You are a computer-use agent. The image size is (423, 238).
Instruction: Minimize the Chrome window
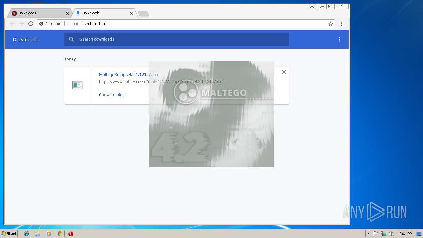[322, 6]
